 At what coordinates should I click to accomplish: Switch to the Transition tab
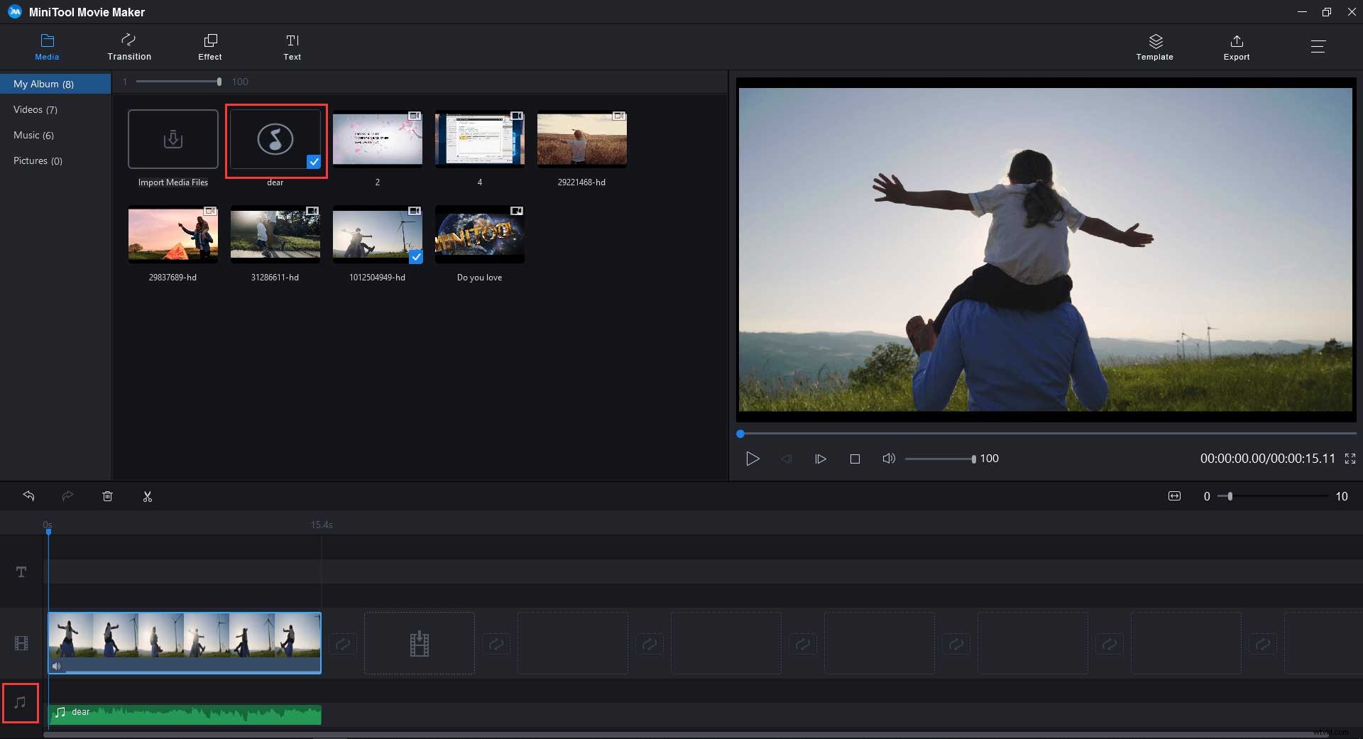(128, 46)
